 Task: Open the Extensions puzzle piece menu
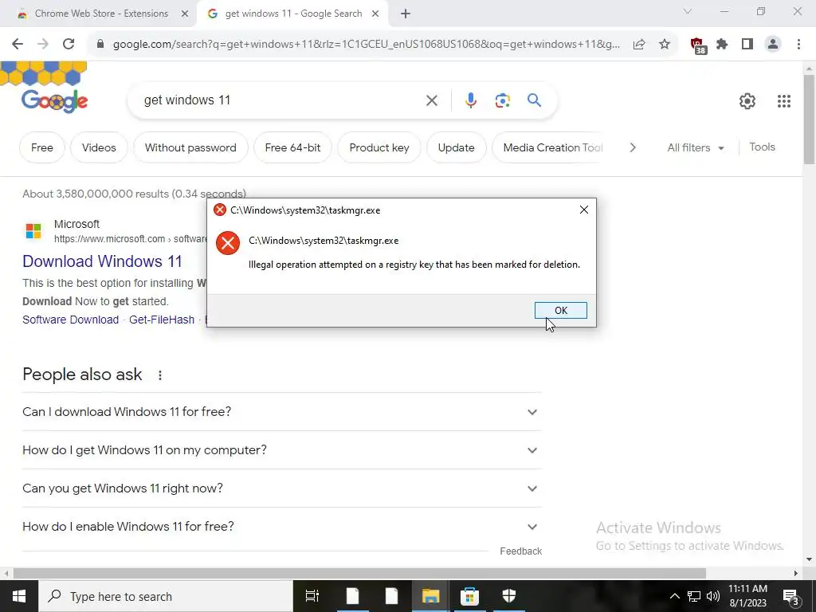[x=722, y=45]
